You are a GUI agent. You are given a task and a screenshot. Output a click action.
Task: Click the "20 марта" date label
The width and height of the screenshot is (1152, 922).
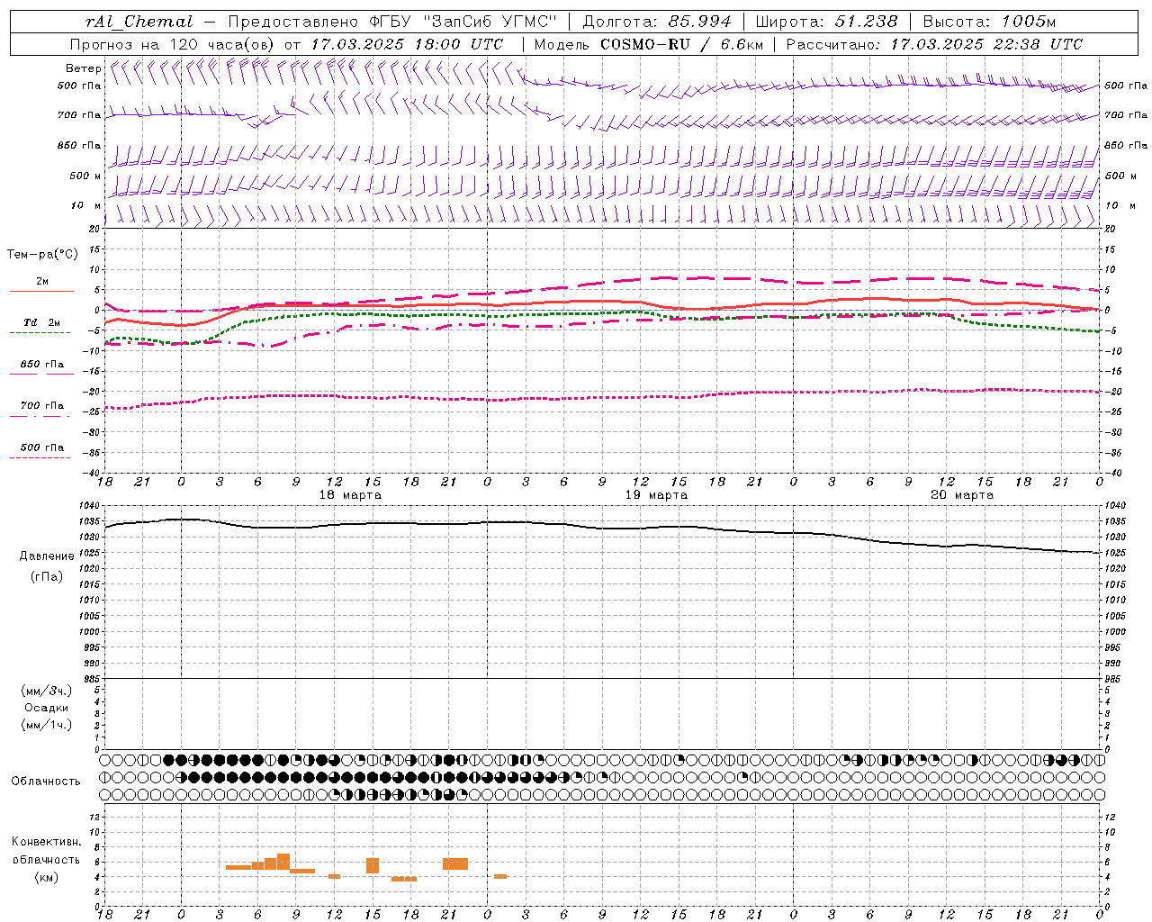click(962, 495)
